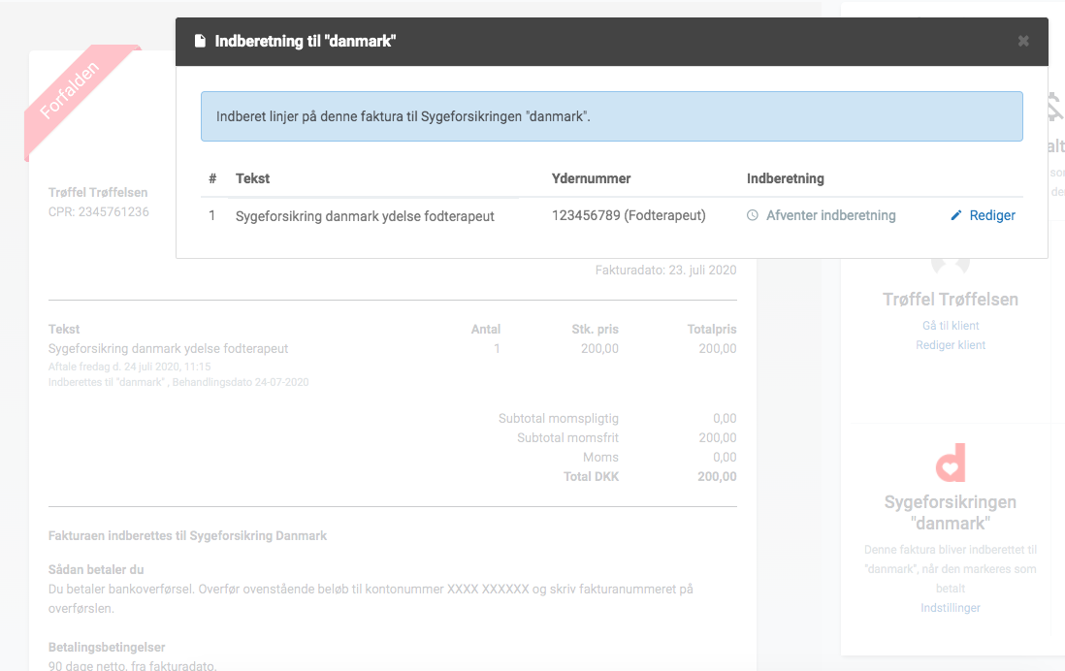Click the blue info banner about Sygeforsikringen
Image resolution: width=1065 pixels, height=671 pixels.
tap(611, 116)
